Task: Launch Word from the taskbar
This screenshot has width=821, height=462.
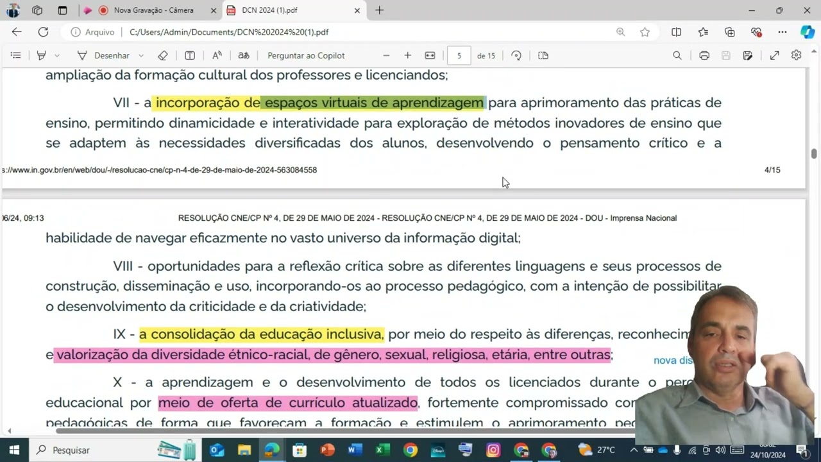Action: pos(355,450)
